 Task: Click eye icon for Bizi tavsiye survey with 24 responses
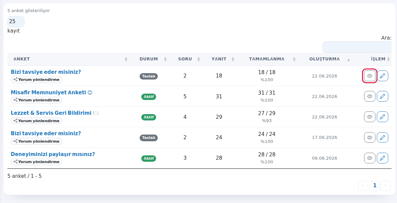370,138
